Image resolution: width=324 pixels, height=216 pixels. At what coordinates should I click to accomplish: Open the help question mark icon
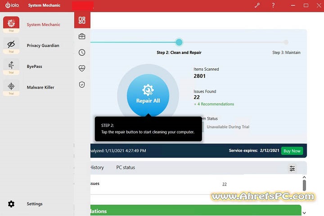coord(273,5)
